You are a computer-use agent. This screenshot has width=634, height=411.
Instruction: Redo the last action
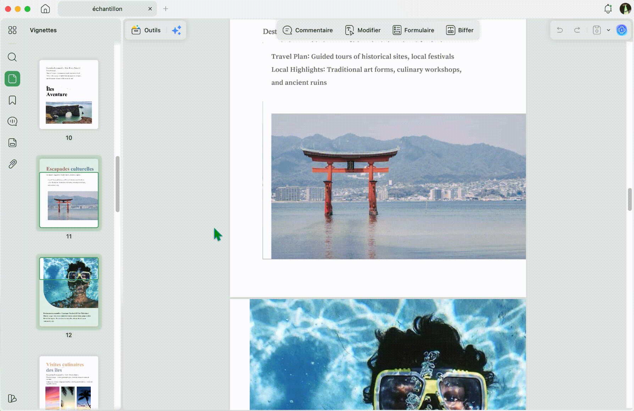(577, 30)
